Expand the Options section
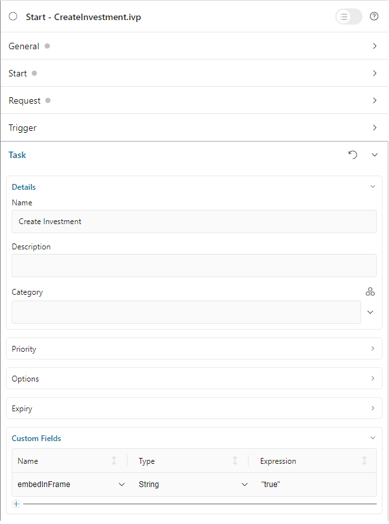Viewport: 389px width, 524px height. 374,378
